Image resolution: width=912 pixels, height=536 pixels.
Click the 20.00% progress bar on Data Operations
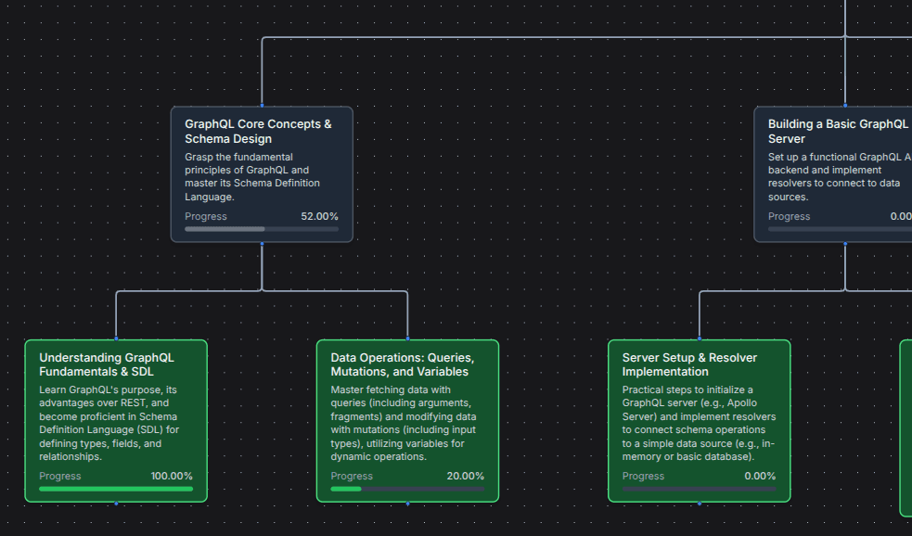407,488
